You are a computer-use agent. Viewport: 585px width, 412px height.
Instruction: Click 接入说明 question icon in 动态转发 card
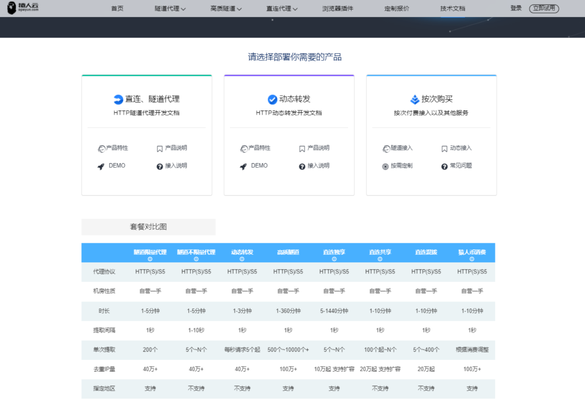[302, 167]
